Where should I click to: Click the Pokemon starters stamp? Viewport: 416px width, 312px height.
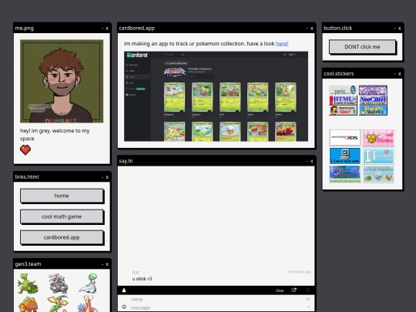pos(378,174)
